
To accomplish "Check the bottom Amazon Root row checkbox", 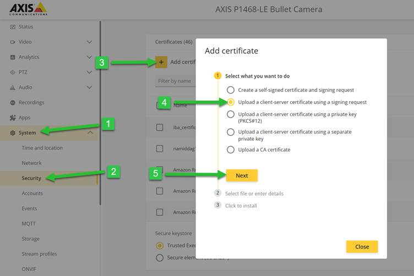I will pyautogui.click(x=160, y=212).
